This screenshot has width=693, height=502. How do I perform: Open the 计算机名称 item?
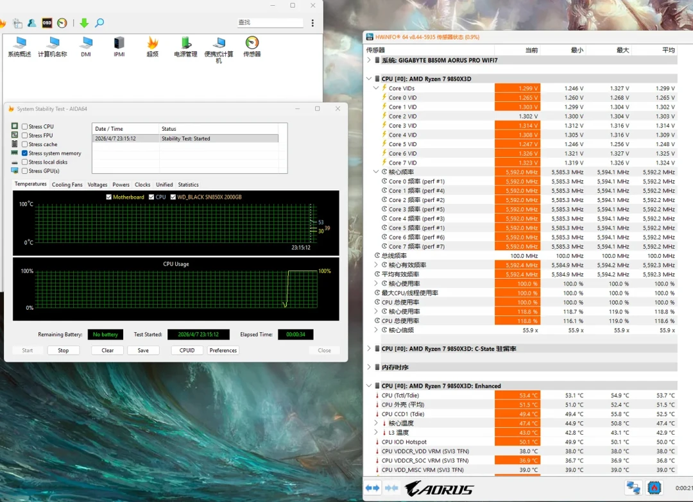tap(53, 47)
